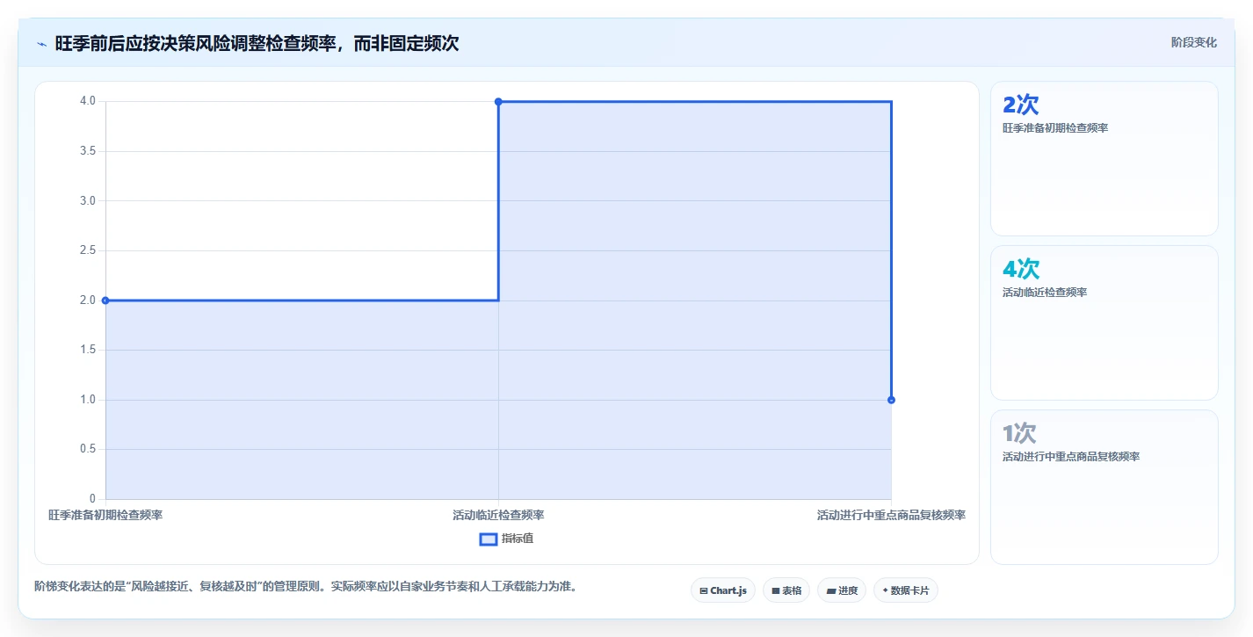The height and width of the screenshot is (637, 1253).
Task: Click the footnote text about 阶梯变化
Action: tap(305, 586)
